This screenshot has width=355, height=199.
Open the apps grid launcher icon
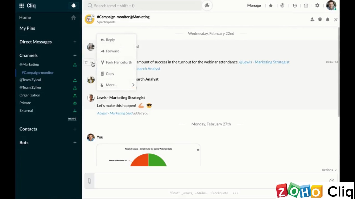point(22,6)
